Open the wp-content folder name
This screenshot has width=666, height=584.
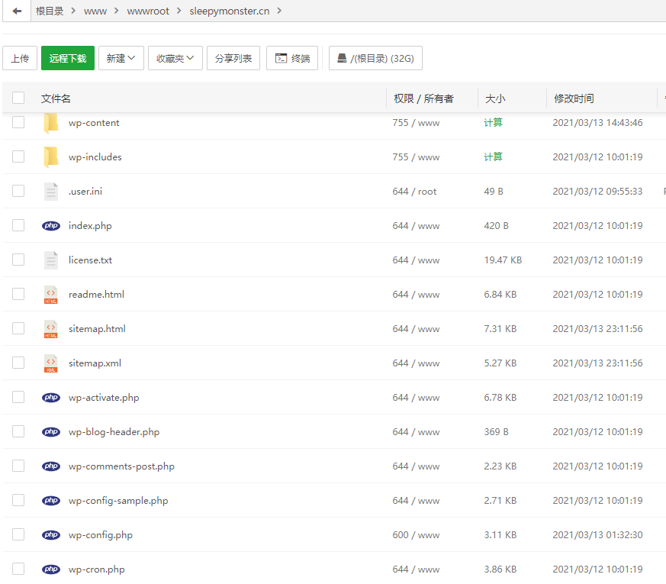94,123
